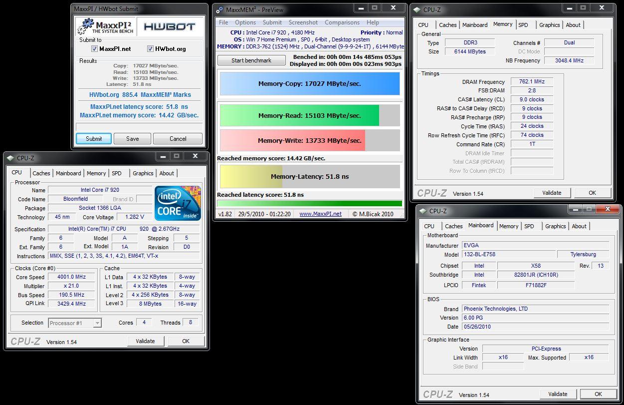Image resolution: width=624 pixels, height=405 pixels.
Task: Click the Southbridge 82801JR (ICH10R) field
Action: point(536,275)
